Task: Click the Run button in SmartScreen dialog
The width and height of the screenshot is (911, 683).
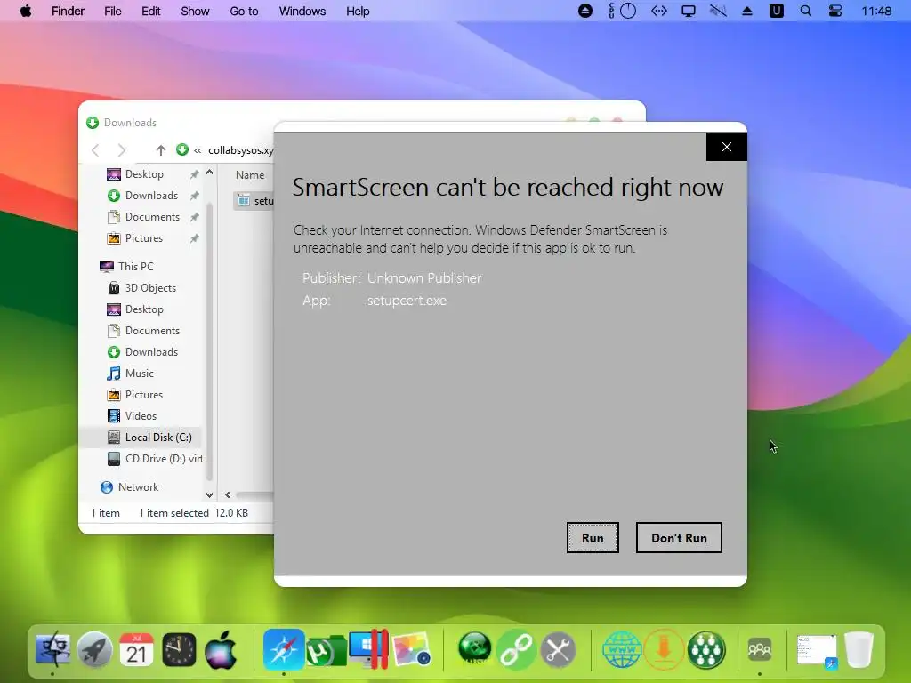Action: pos(593,538)
